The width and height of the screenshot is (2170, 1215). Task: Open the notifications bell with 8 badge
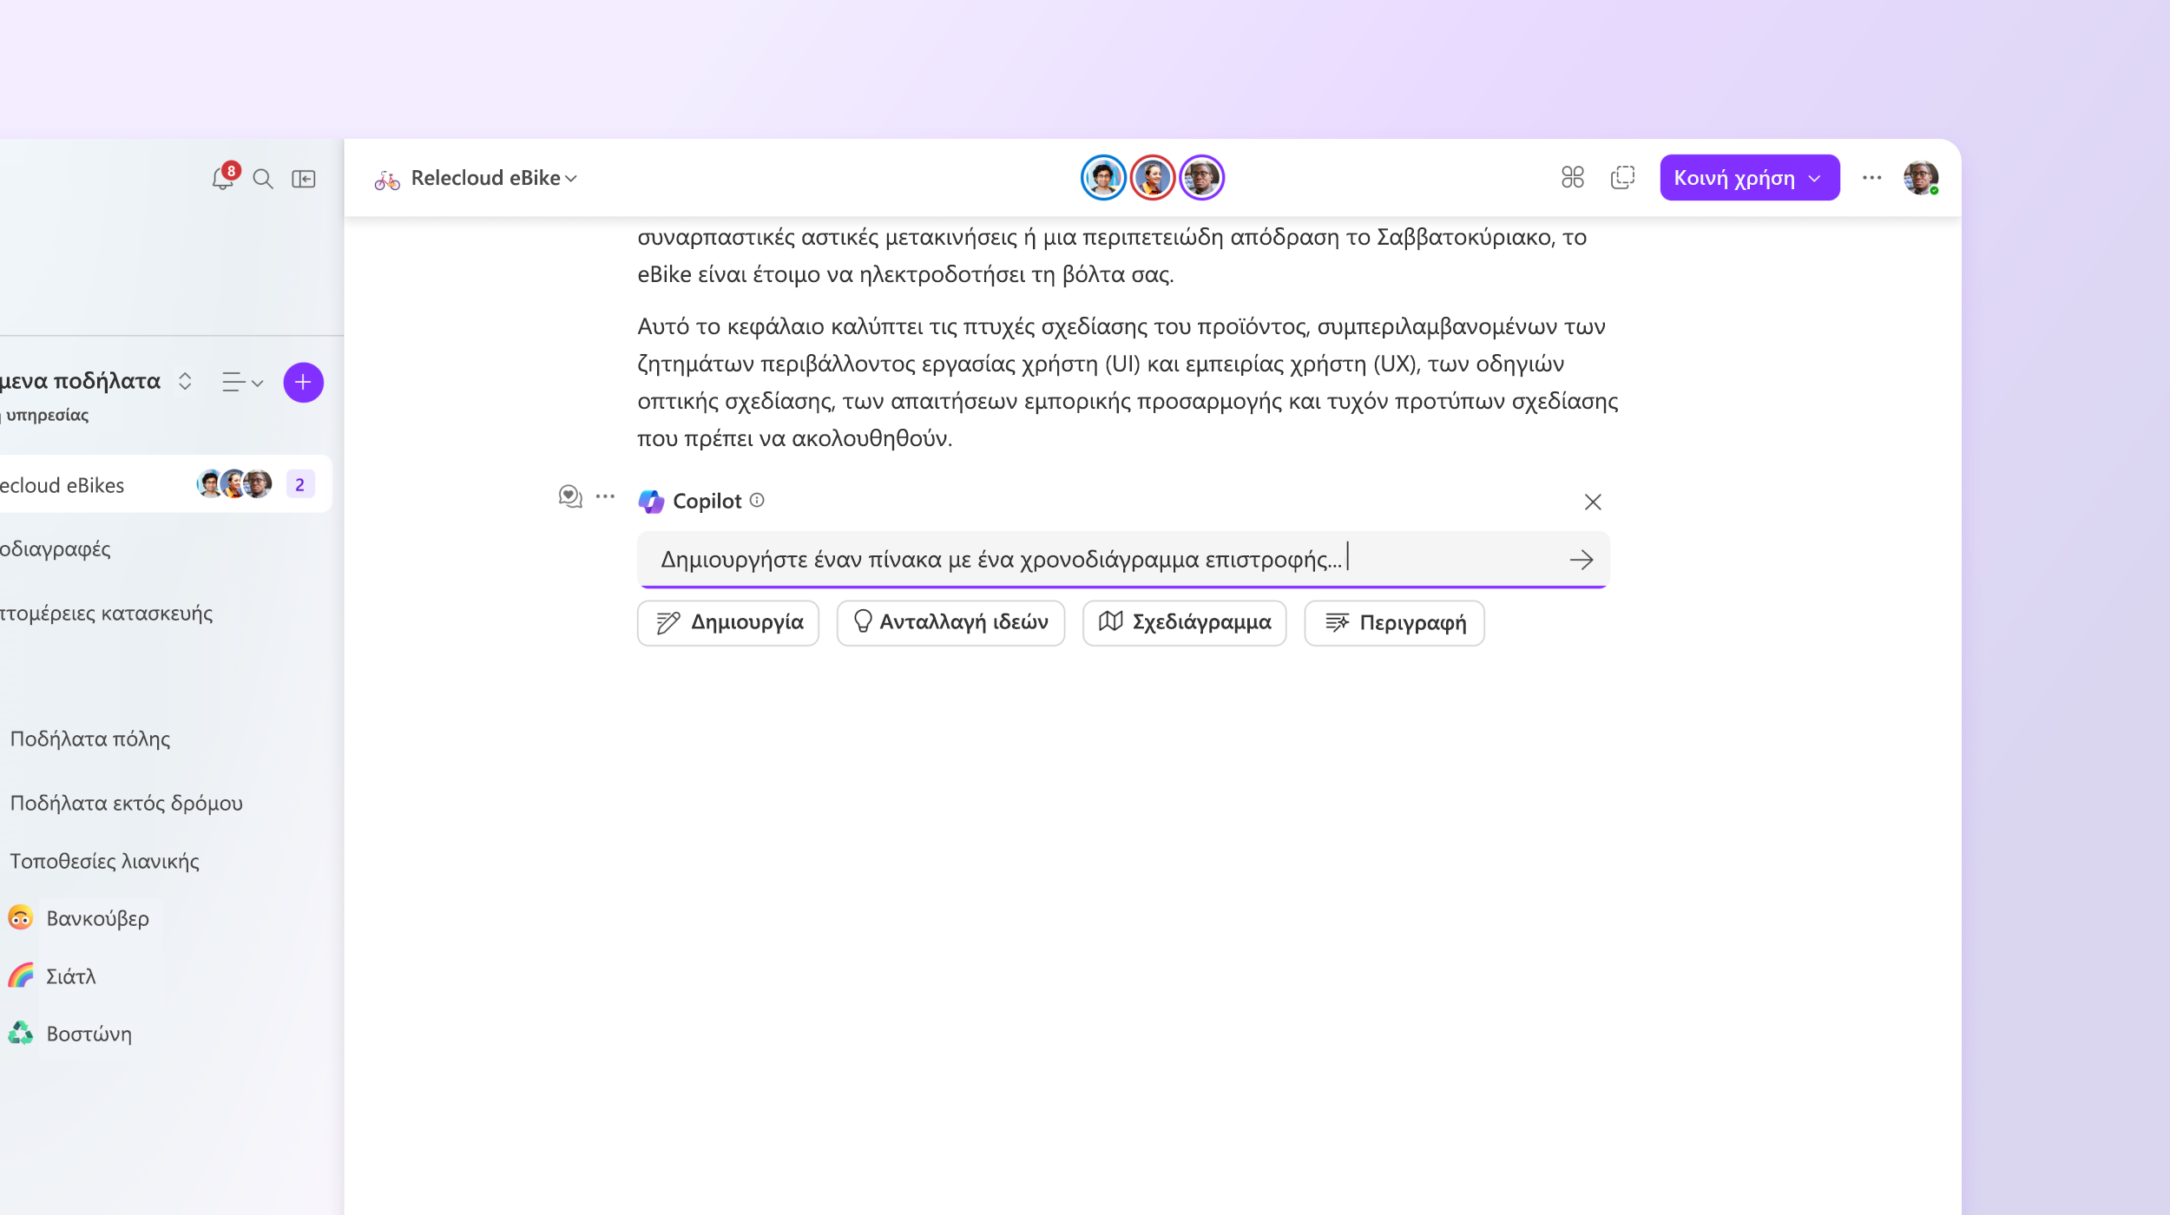(x=224, y=177)
